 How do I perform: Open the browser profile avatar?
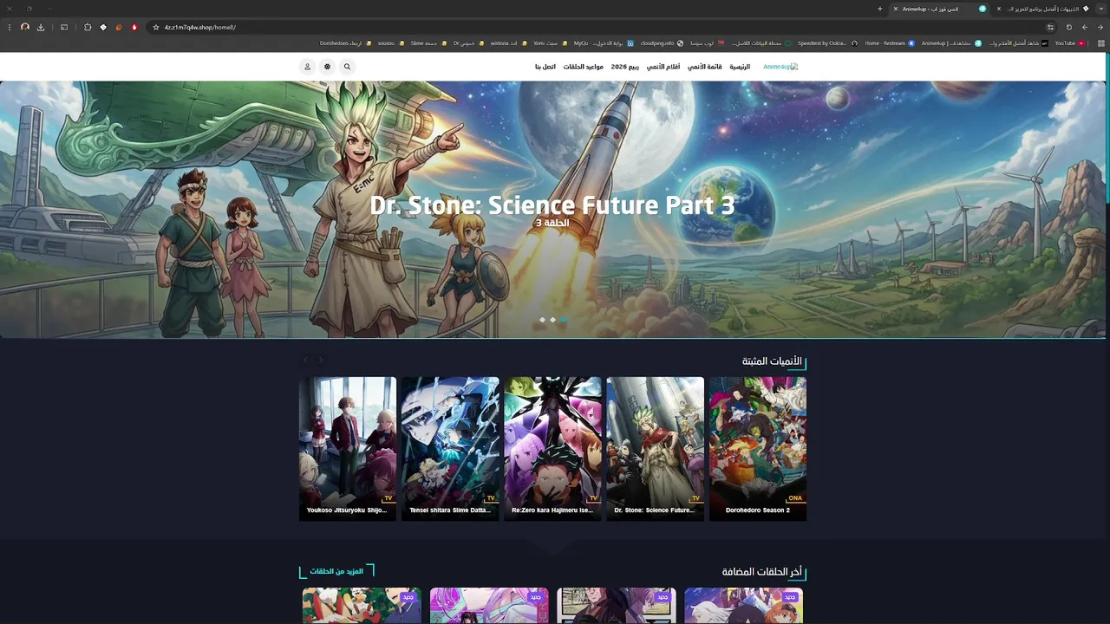pos(25,27)
